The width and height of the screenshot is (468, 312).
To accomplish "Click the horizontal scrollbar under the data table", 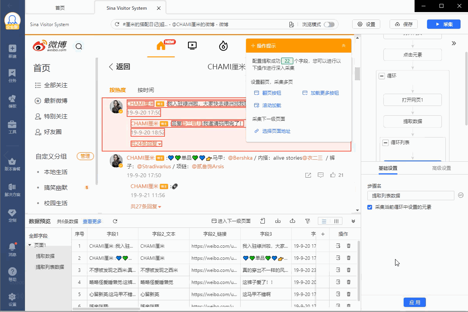I will (x=106, y=309).
